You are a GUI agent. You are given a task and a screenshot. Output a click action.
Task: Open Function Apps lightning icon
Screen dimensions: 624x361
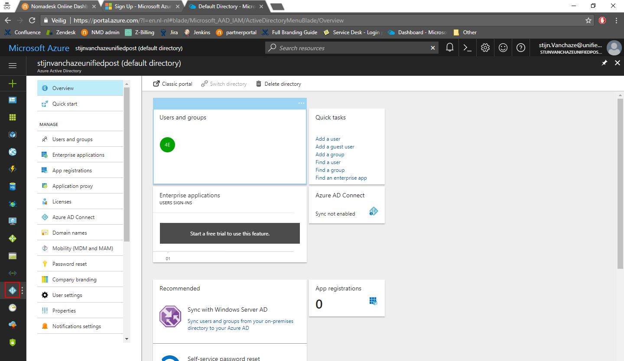(x=13, y=169)
